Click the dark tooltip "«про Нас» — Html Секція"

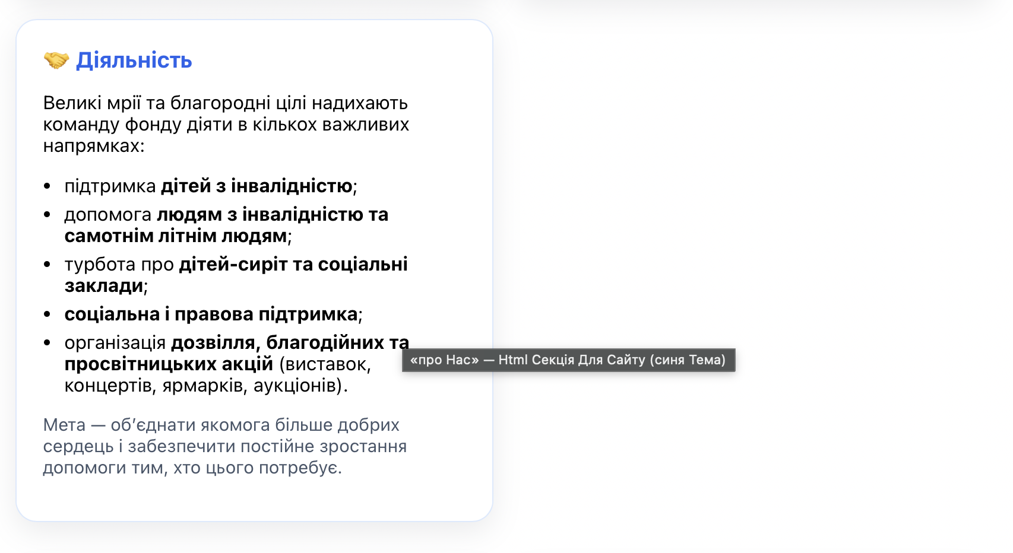pyautogui.click(x=568, y=360)
